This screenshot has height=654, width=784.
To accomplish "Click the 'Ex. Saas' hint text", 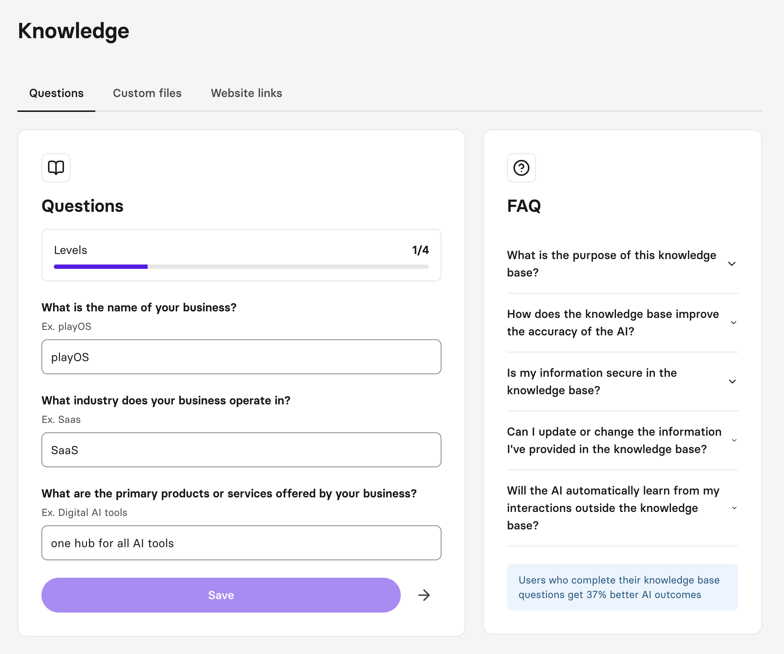I will 61,419.
